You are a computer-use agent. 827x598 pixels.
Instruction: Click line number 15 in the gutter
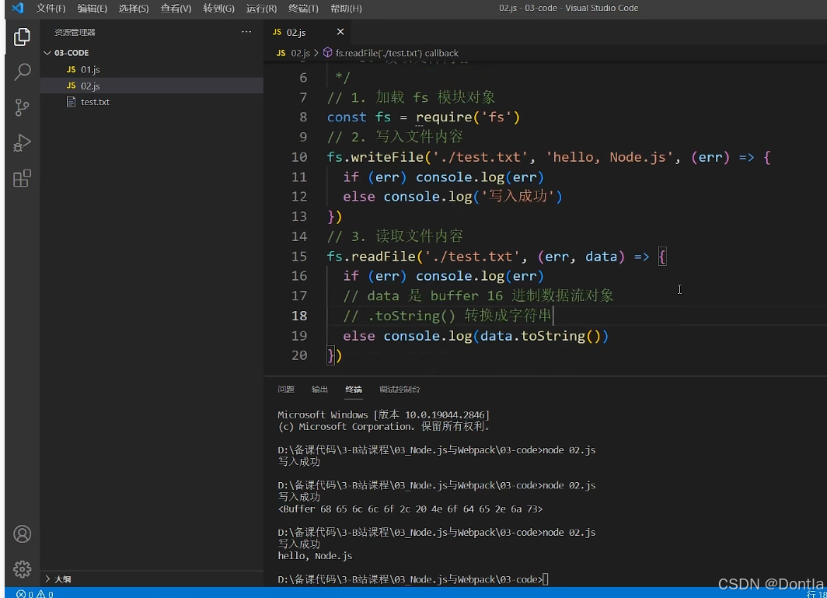[299, 256]
